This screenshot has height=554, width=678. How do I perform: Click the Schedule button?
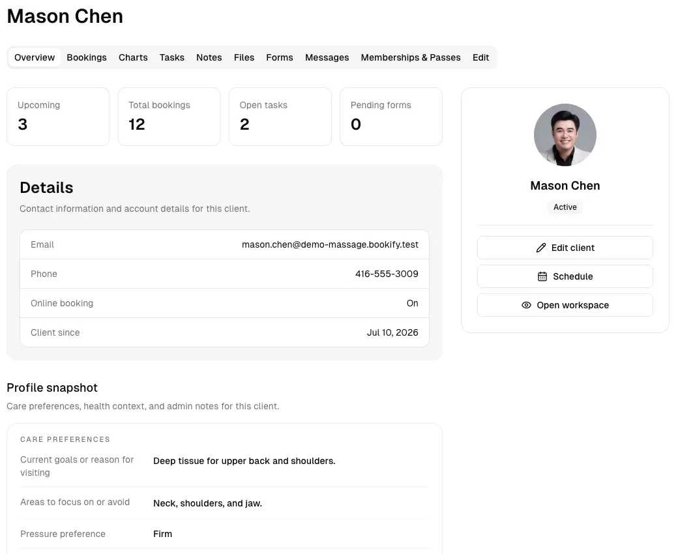(x=565, y=276)
